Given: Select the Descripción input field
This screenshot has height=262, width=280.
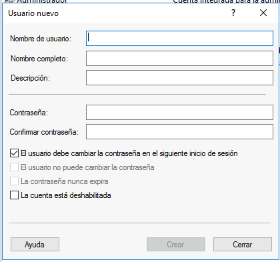Looking at the screenshot, I should pyautogui.click(x=179, y=78).
